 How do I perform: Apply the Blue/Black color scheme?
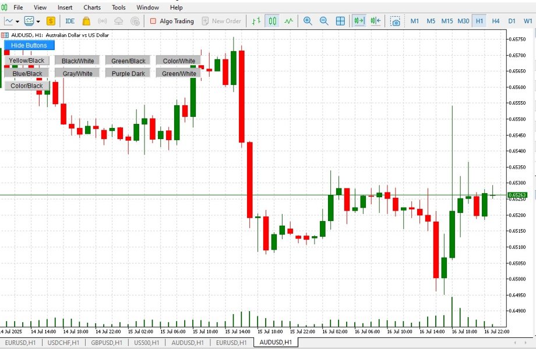[27, 73]
